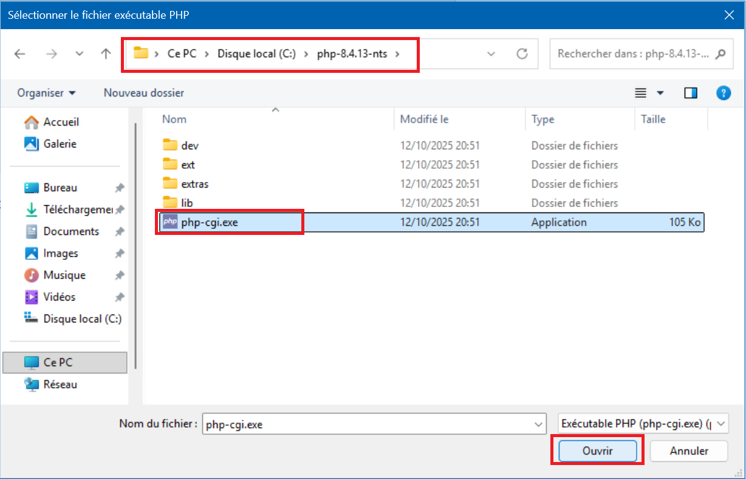
Task: Open the help question mark icon
Action: point(723,93)
